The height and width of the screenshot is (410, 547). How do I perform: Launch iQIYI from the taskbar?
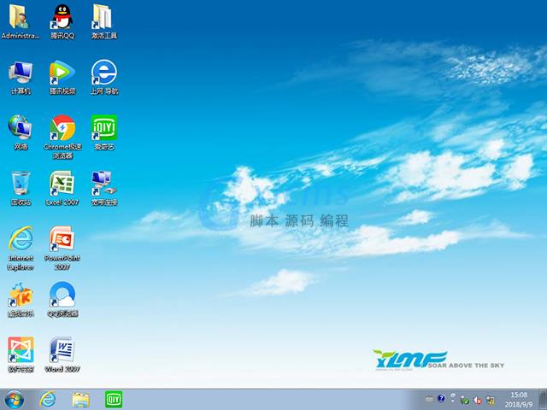(x=114, y=400)
